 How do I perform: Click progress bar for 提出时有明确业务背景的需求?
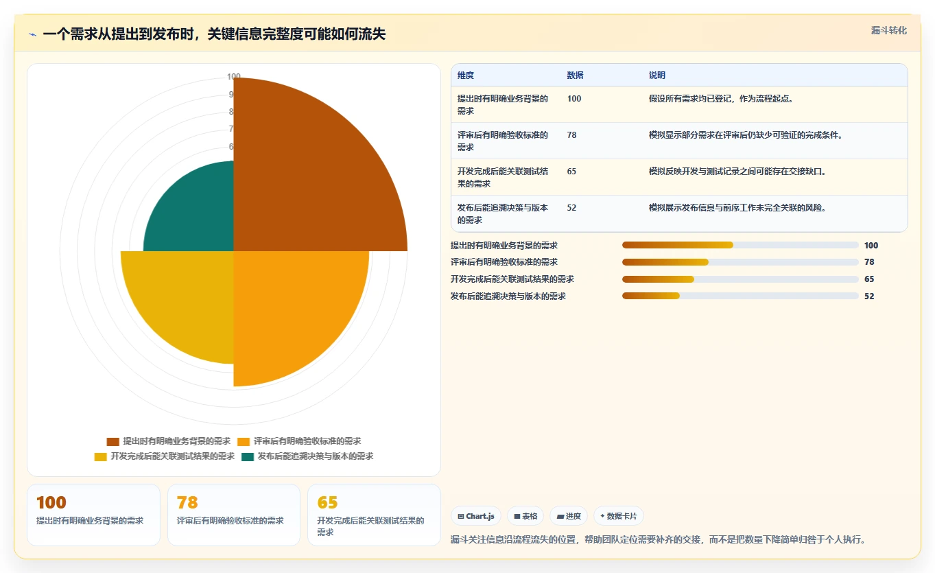coord(740,245)
